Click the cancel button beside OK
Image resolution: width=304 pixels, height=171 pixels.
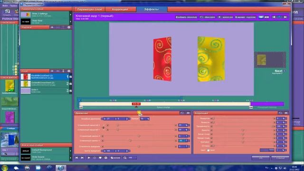point(280,158)
